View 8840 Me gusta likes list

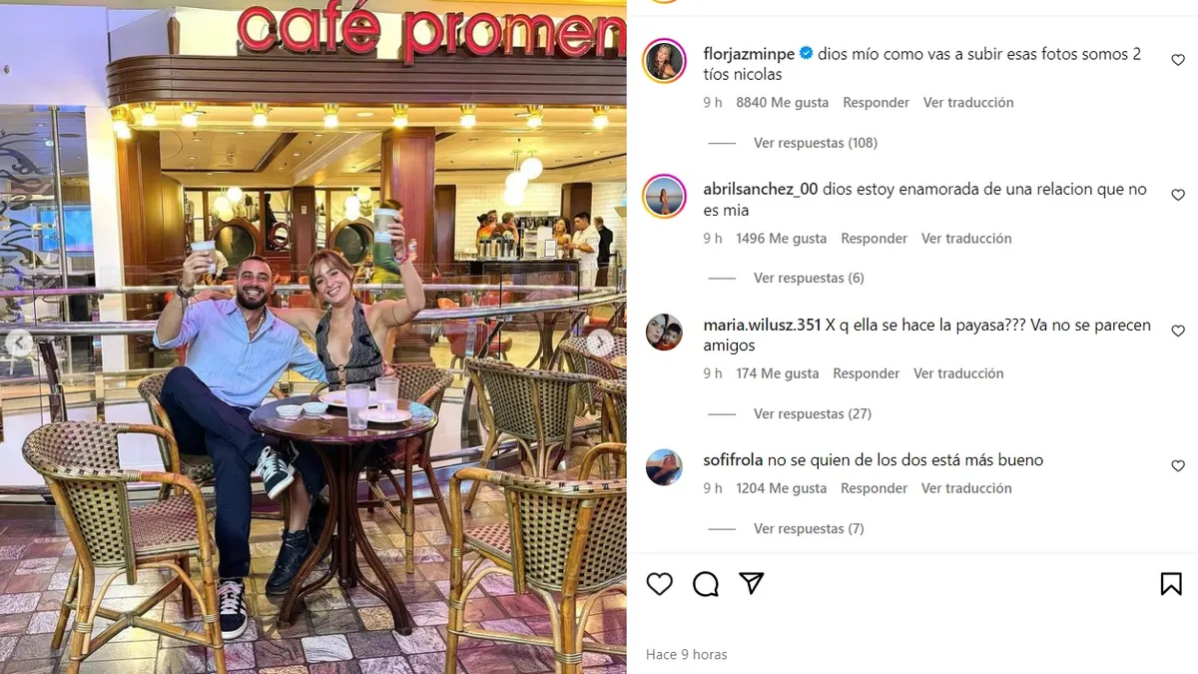[783, 103]
